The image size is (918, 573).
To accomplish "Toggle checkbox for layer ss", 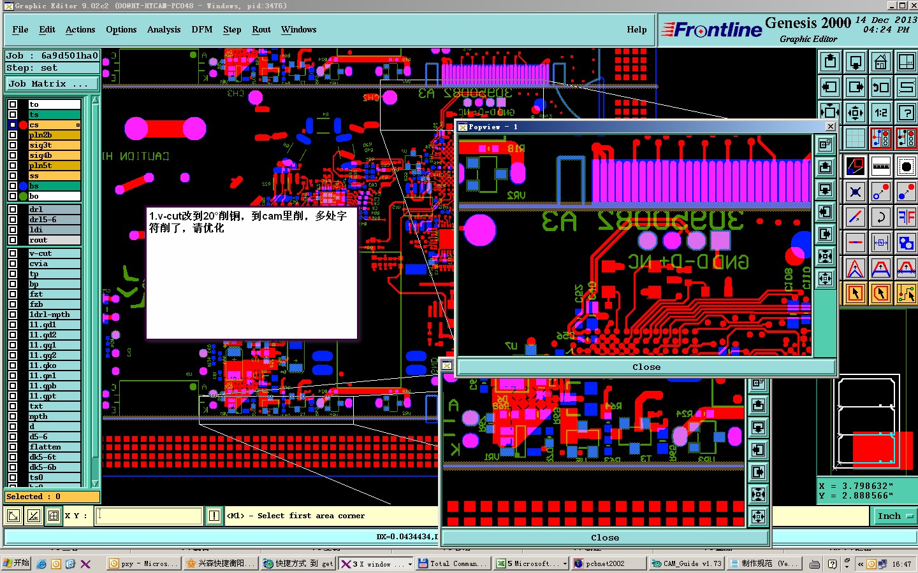I will (x=13, y=176).
